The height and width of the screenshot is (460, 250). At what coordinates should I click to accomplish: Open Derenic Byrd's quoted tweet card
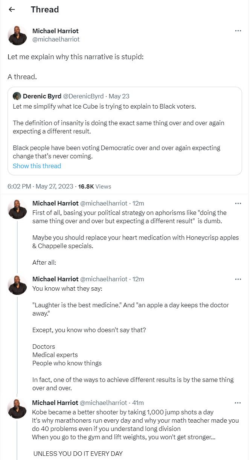(x=124, y=132)
